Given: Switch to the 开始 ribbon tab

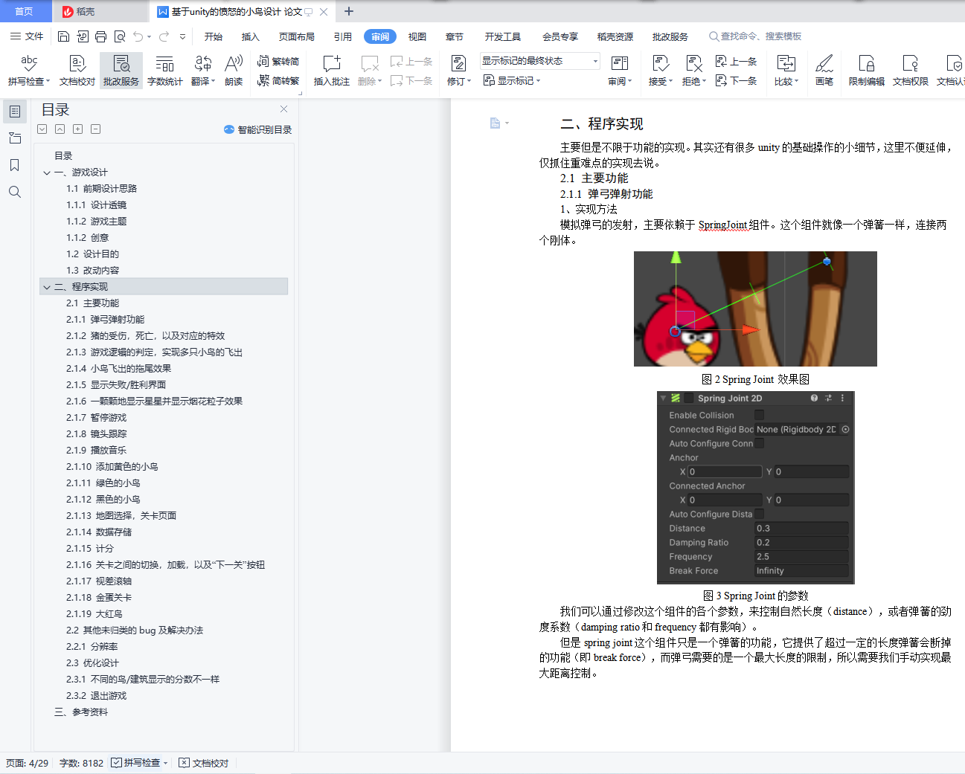Looking at the screenshot, I should [x=214, y=36].
